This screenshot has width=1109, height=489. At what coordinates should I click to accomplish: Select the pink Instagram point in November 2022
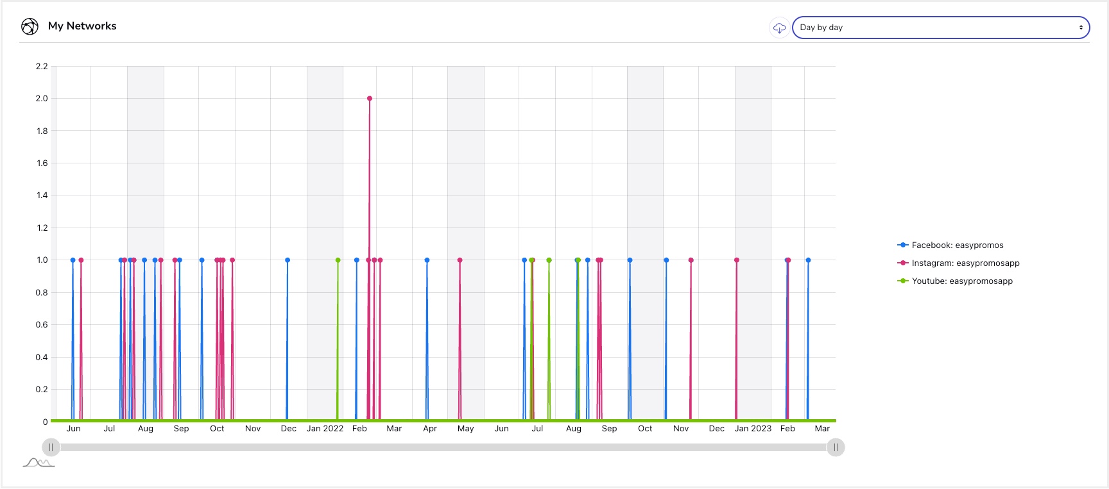coord(691,260)
